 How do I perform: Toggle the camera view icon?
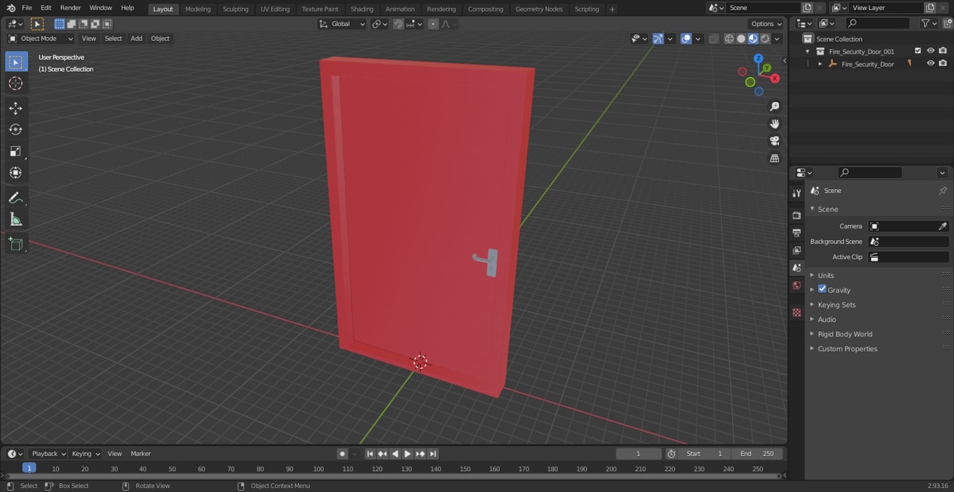774,141
